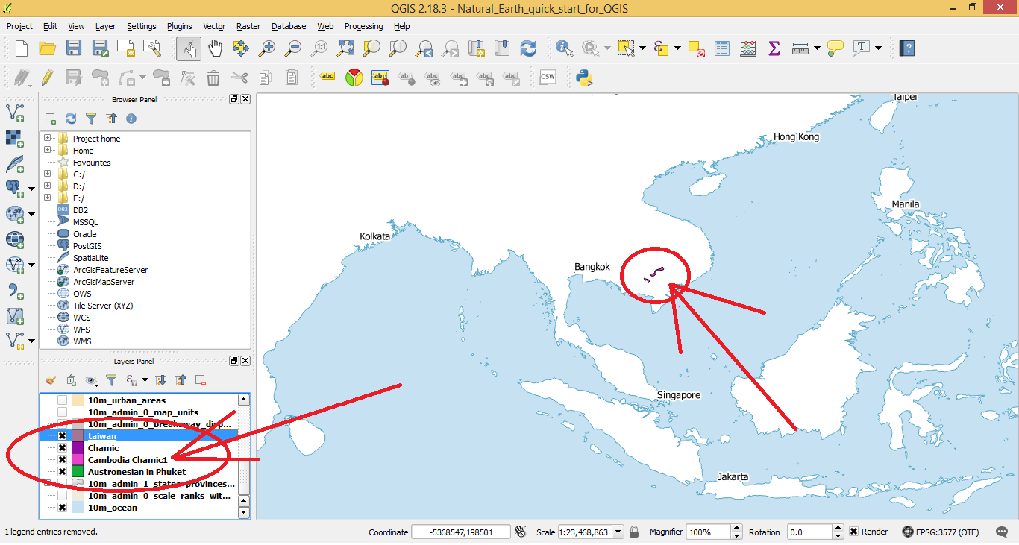Screen dimensions: 1019x545
Task: Toggle editing with the pencil icon
Action: [x=47, y=77]
